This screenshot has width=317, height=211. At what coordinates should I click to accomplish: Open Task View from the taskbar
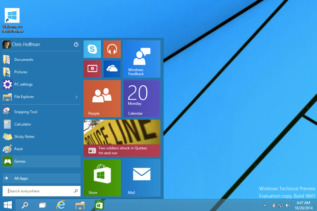pos(42,205)
